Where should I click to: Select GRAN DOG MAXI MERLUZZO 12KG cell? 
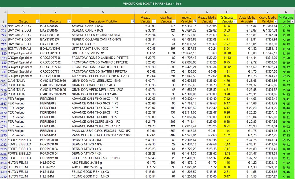coord(103,81)
